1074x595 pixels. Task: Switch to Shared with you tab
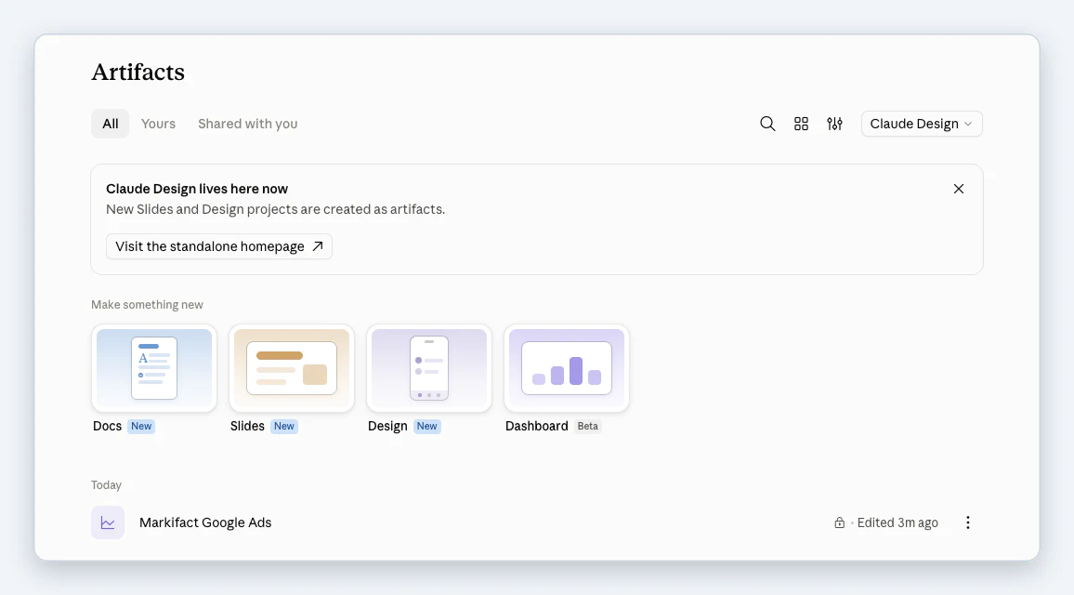247,124
